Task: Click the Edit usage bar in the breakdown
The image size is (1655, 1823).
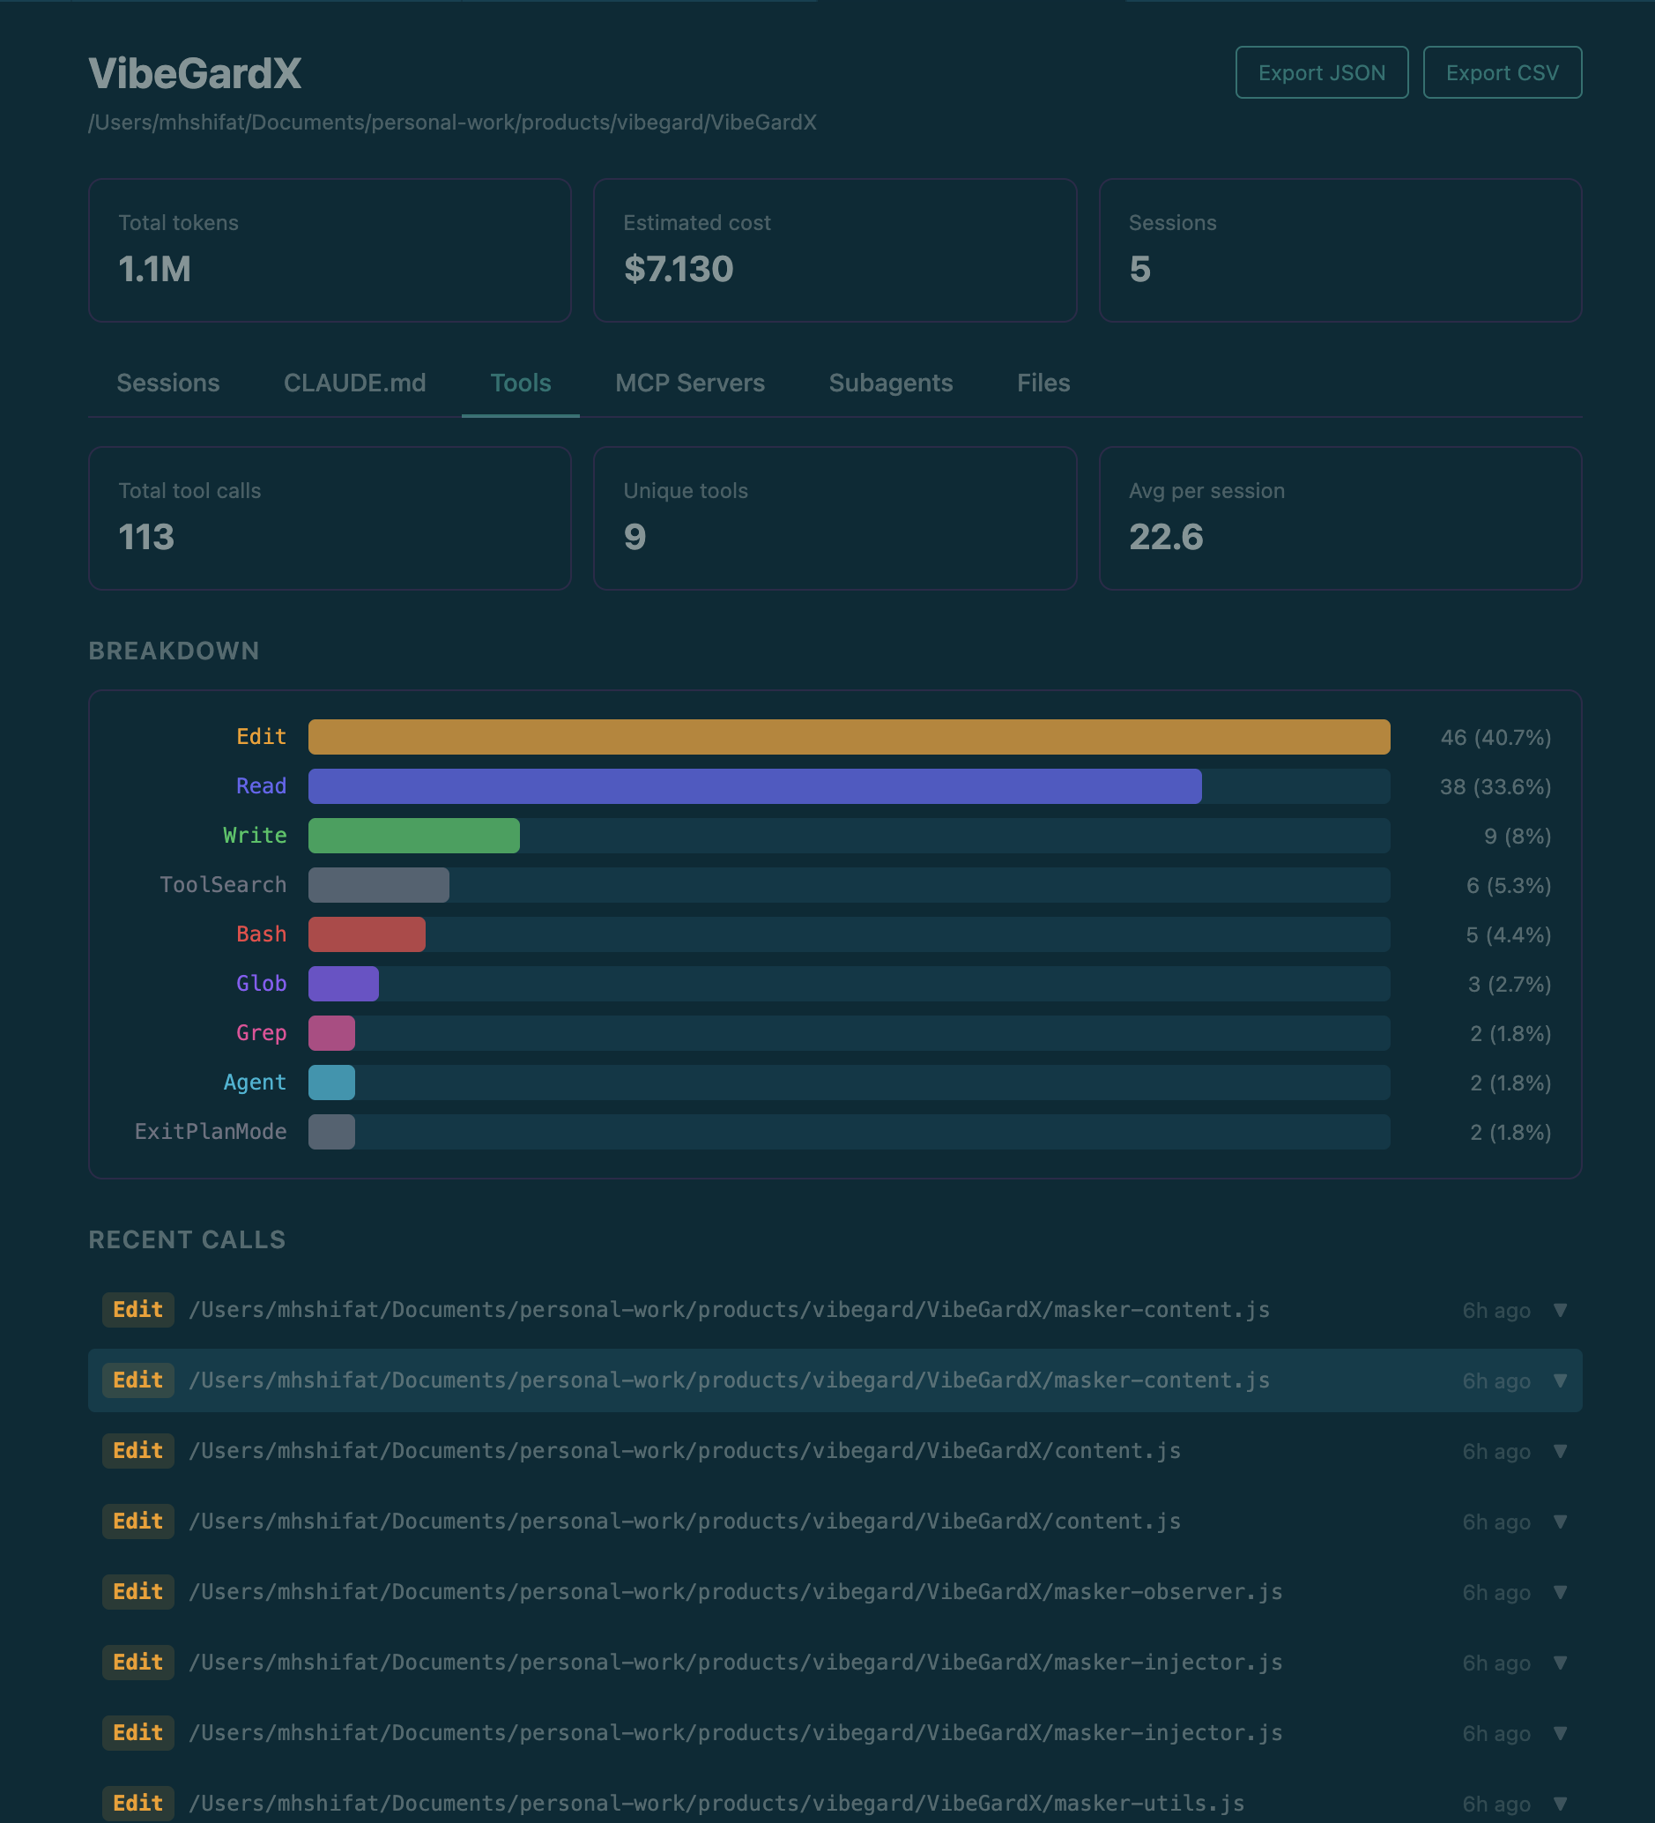Action: [848, 736]
